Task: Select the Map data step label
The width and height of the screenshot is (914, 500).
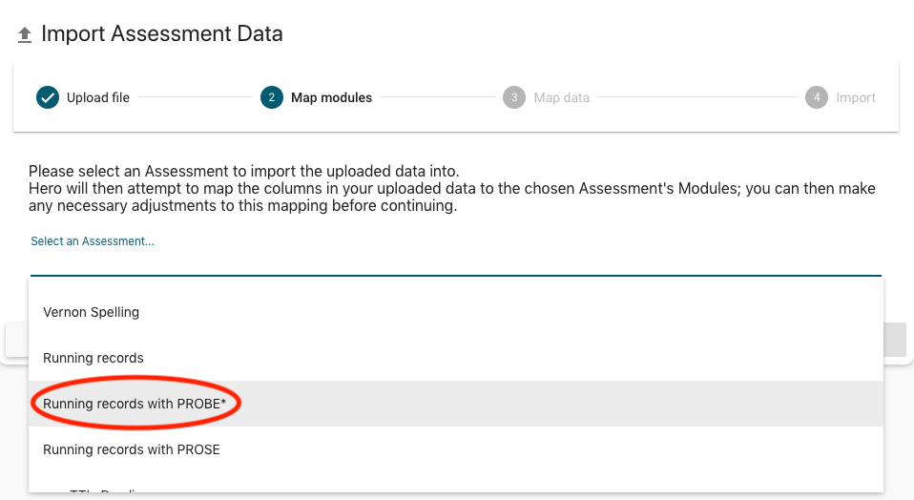Action: 561,97
